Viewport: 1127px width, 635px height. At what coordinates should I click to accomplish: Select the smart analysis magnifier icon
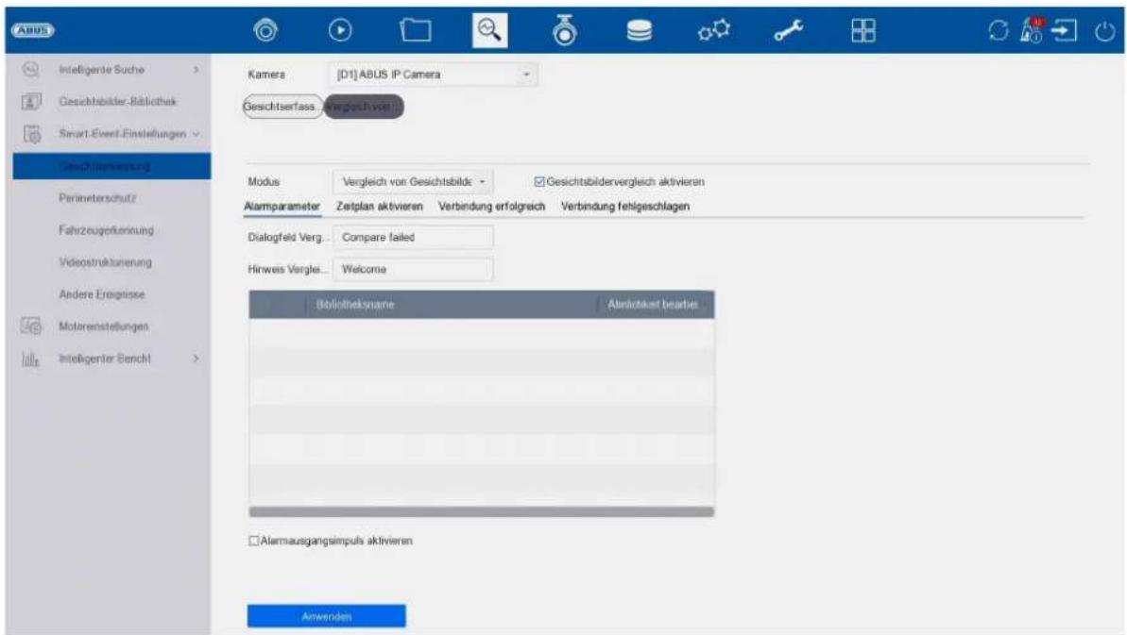point(489,30)
